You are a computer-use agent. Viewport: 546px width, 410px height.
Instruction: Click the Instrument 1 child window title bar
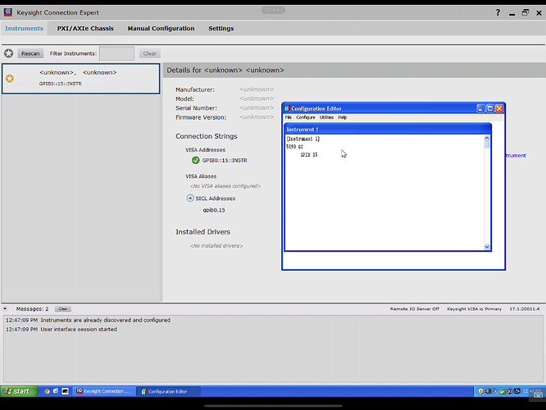click(388, 130)
